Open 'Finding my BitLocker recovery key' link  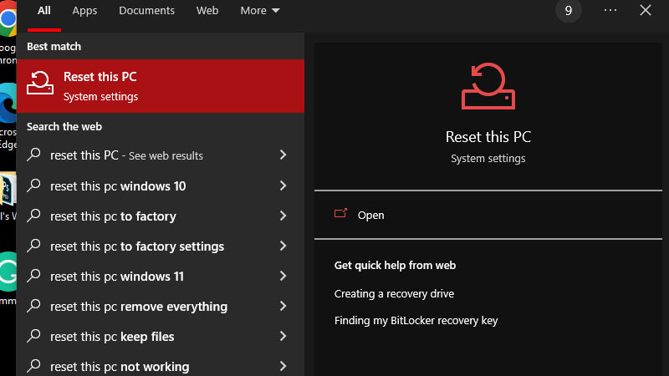tap(416, 321)
